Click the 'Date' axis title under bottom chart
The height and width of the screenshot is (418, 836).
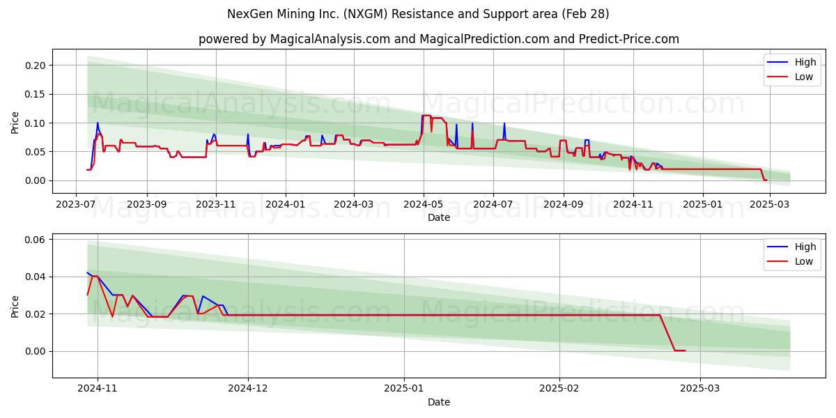click(439, 402)
